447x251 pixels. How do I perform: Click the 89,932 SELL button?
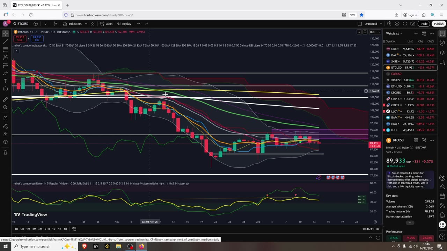20,38
